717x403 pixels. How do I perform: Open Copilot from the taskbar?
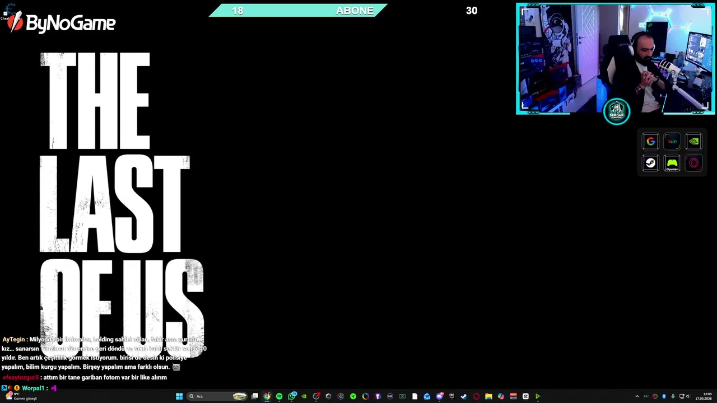[501, 396]
